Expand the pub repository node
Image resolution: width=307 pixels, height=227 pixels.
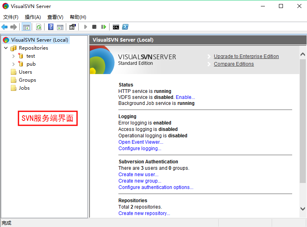pyautogui.click(x=13, y=64)
